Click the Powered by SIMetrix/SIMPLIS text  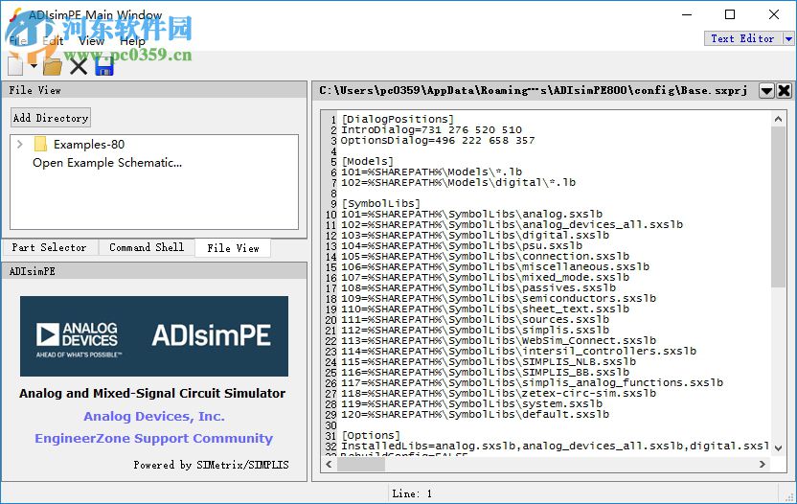click(x=211, y=465)
